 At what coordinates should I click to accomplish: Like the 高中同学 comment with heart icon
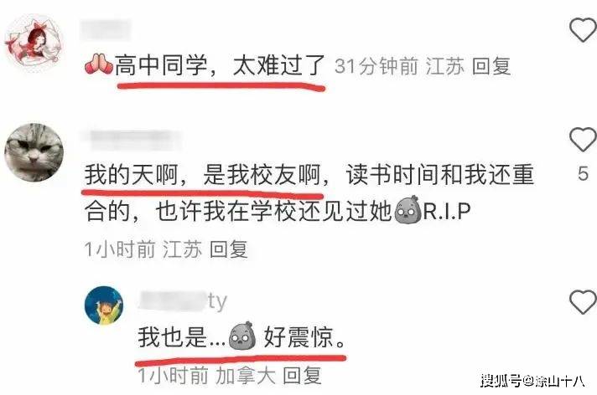click(583, 30)
